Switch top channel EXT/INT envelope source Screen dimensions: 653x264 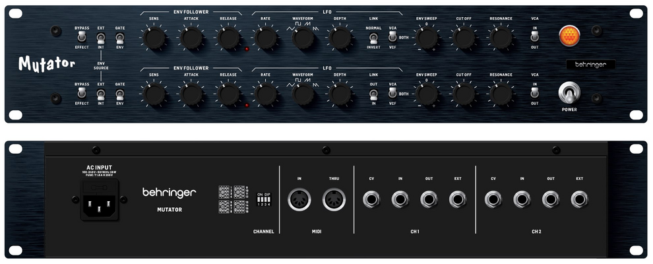[101, 38]
